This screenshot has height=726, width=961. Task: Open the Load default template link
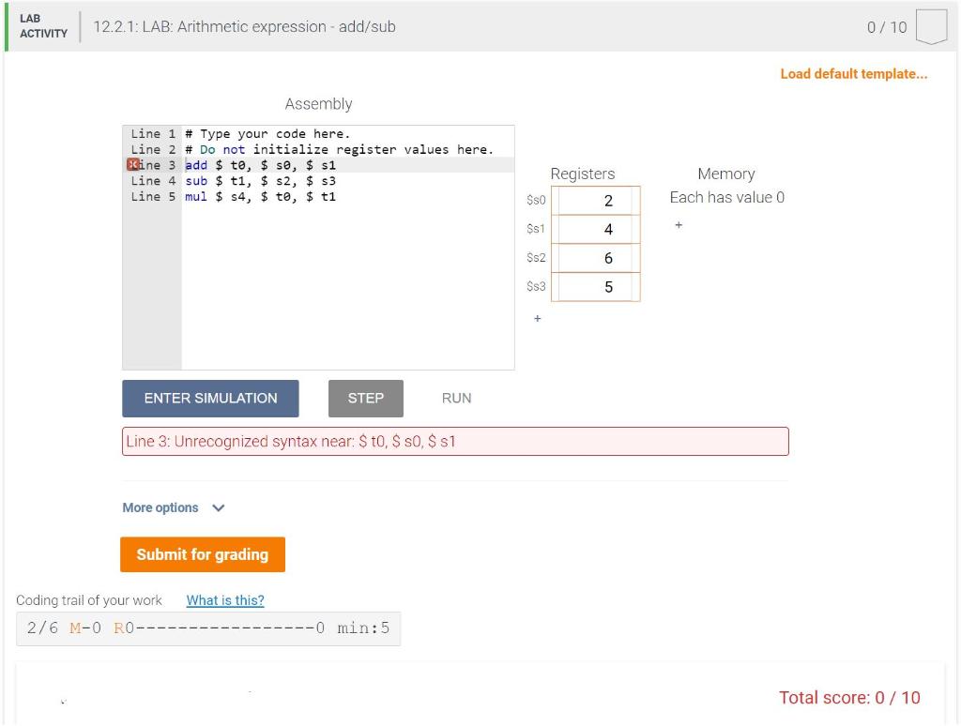(853, 73)
